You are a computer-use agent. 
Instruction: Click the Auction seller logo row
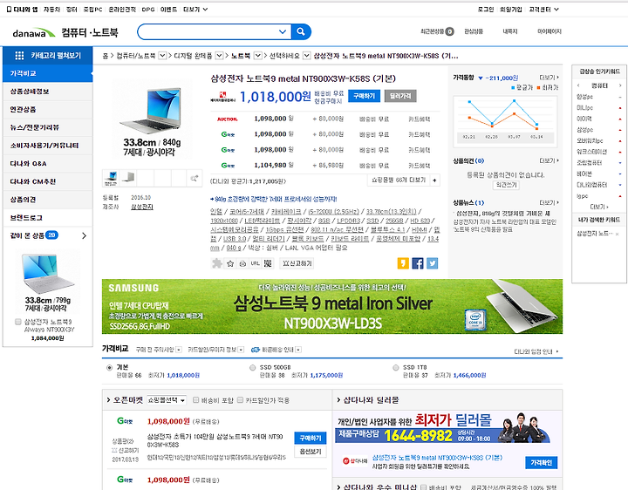(227, 119)
